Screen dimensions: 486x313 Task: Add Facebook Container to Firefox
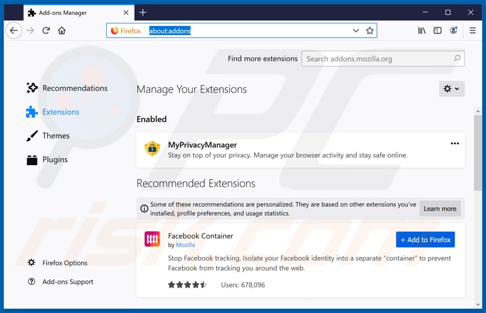coord(425,240)
